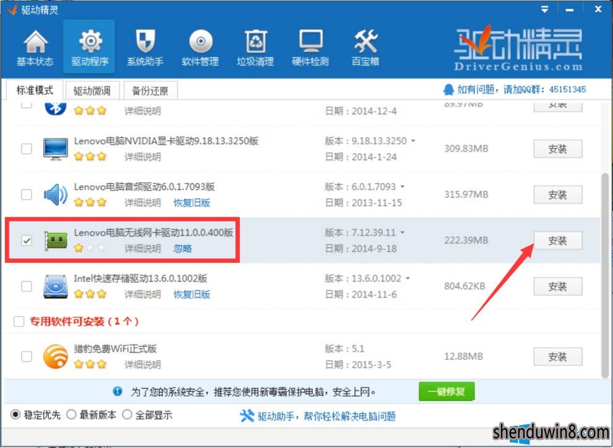
Task: Click the 专用软件可安装 section header
Action: [84, 321]
